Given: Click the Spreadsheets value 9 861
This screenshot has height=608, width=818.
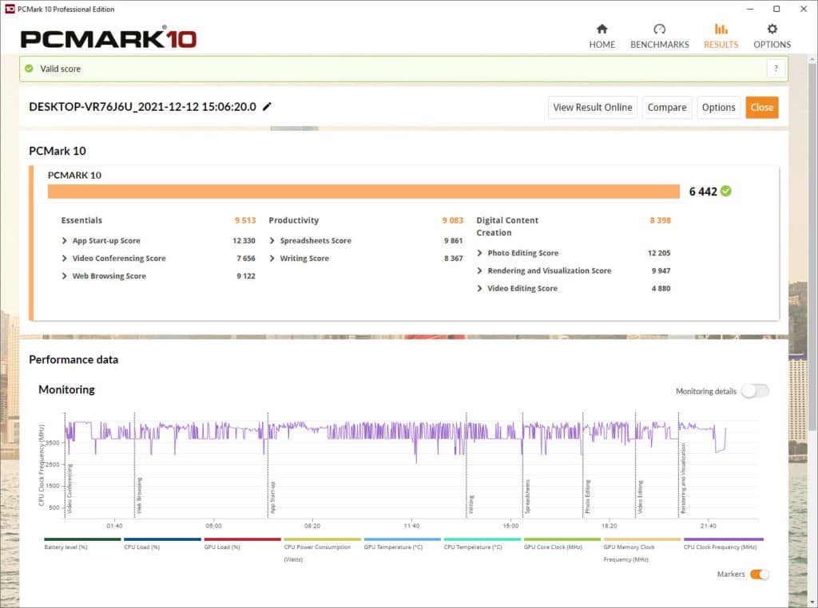Looking at the screenshot, I should click(454, 241).
